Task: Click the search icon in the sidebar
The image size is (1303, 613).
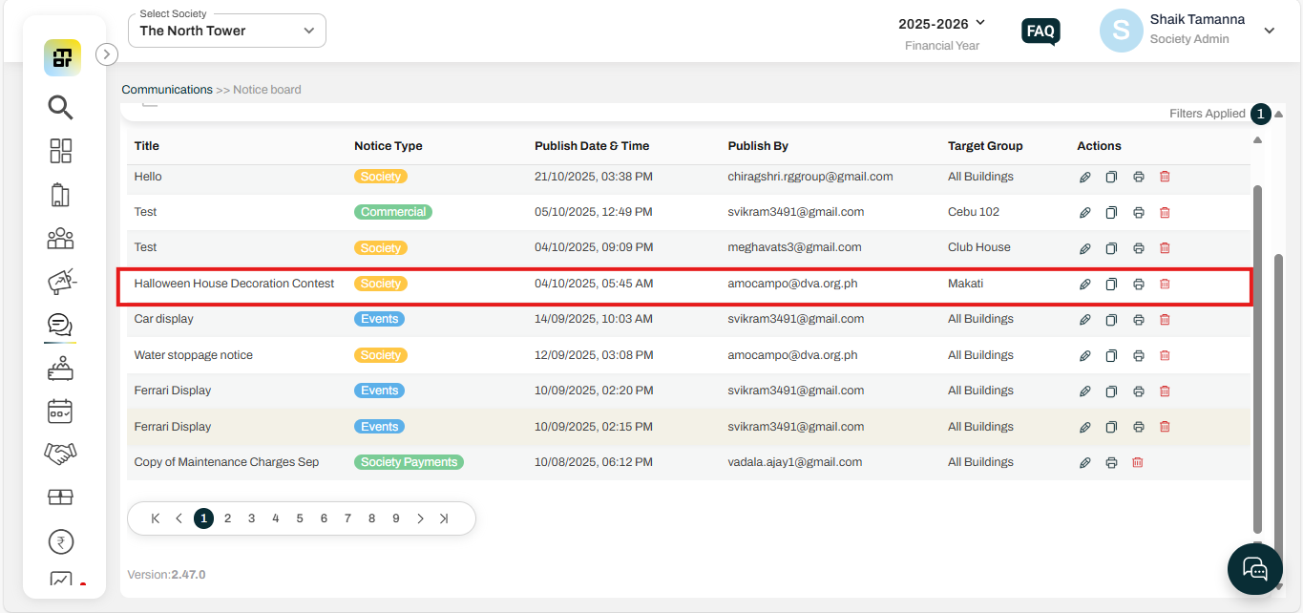Action: click(60, 108)
